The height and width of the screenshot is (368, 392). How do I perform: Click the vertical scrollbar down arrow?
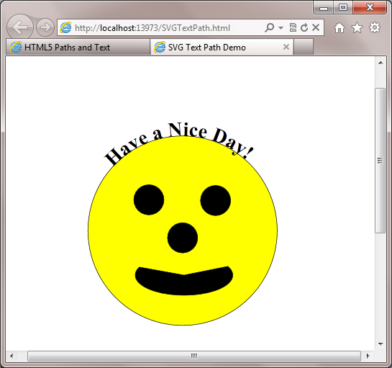coord(380,344)
